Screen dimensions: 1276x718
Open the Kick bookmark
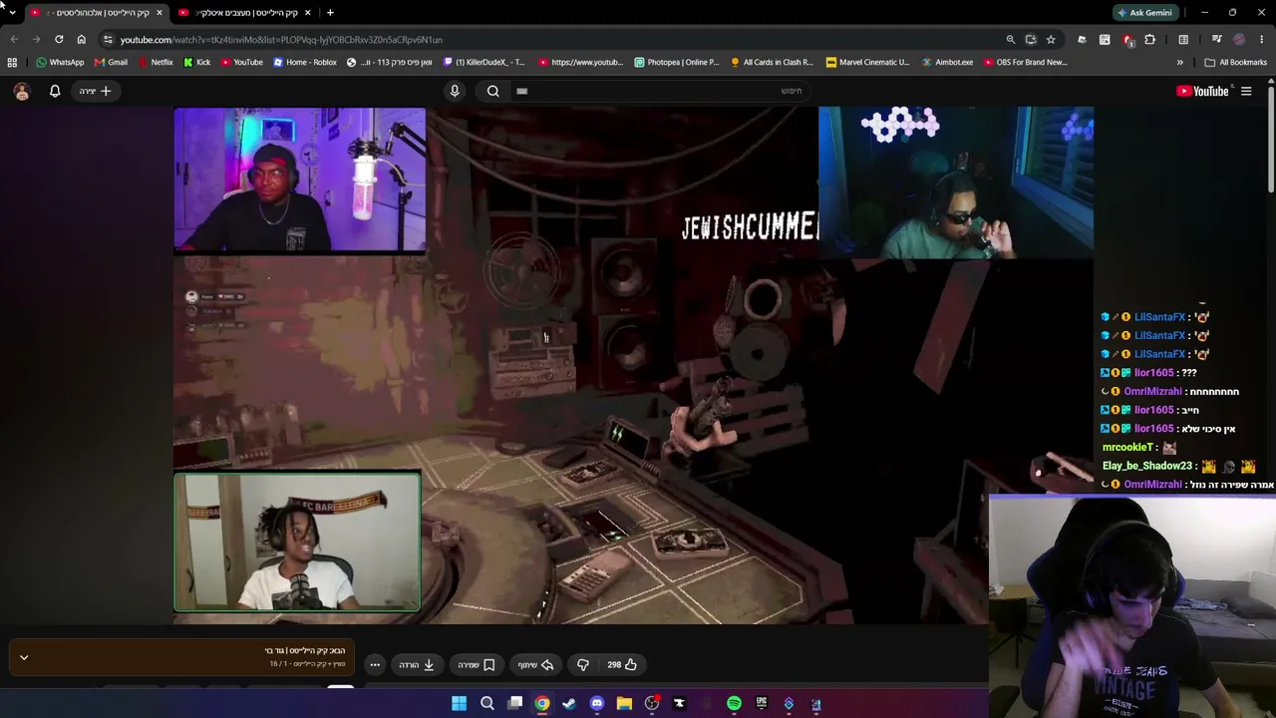pyautogui.click(x=197, y=62)
